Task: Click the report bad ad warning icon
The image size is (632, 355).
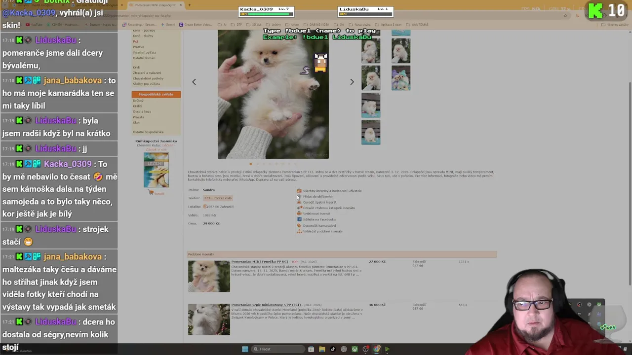Action: 299,202
